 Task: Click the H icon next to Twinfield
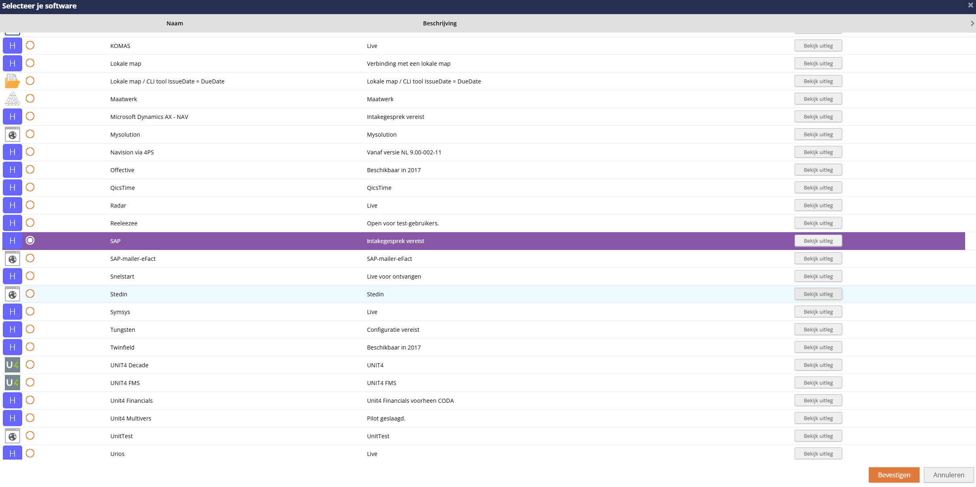(12, 347)
